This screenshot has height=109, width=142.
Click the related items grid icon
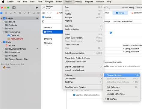click(43, 13)
